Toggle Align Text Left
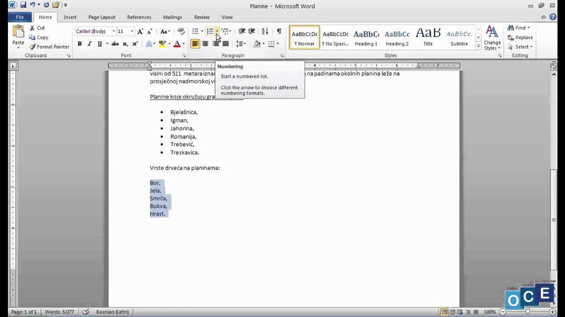Viewport: 565px width, 317px height. point(195,44)
